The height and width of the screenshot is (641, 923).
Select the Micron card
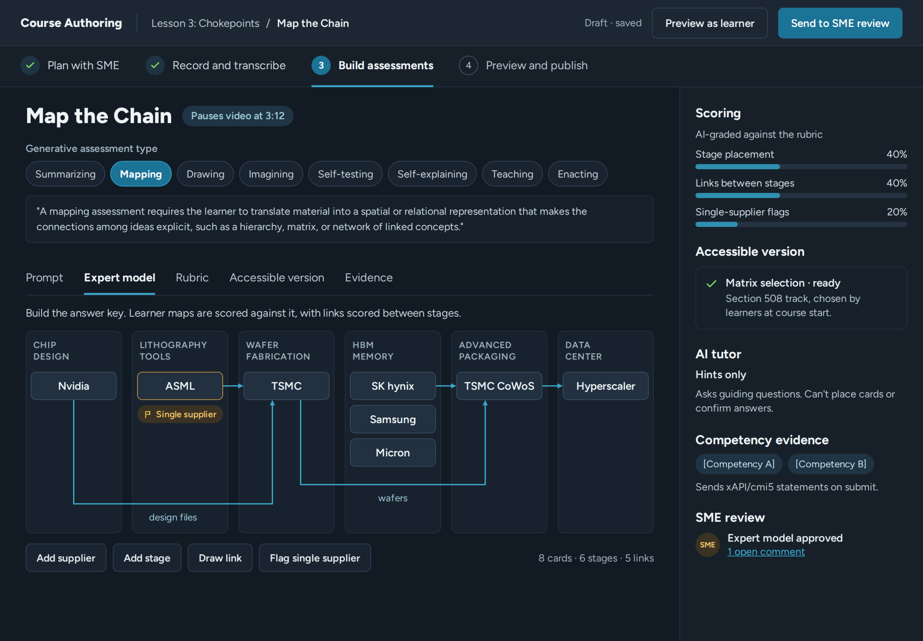tap(392, 453)
